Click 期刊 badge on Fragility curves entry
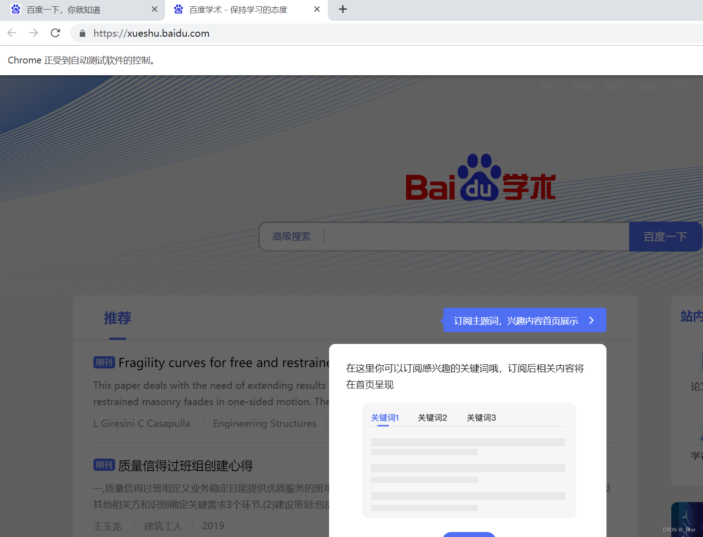703x537 pixels. (104, 363)
